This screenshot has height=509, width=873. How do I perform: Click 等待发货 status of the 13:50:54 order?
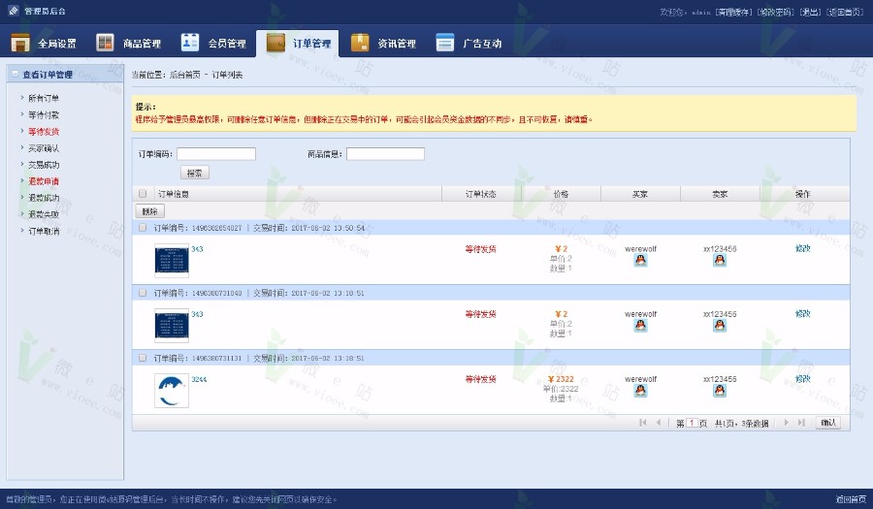click(481, 249)
